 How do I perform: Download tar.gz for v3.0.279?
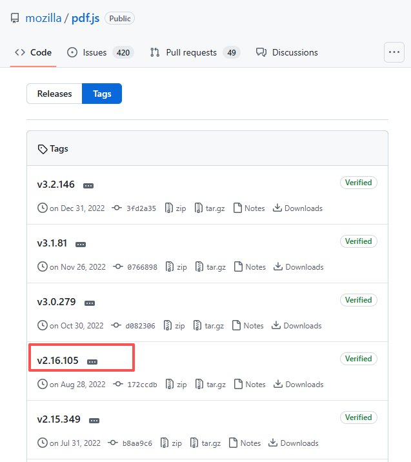208,326
